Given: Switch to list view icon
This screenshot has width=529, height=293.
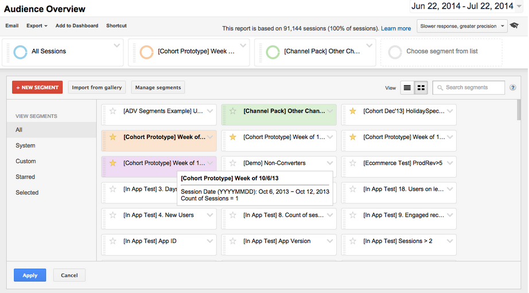Looking at the screenshot, I should [x=407, y=88].
